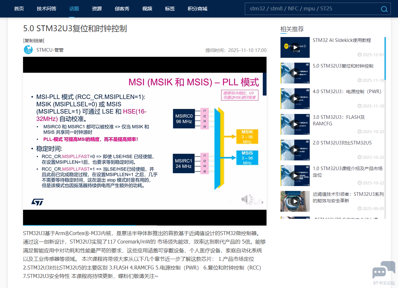Play the 2.0 STM32U3对比STM32U5 thumbnail
The width and height of the screenshot is (398, 288).
coord(295,150)
